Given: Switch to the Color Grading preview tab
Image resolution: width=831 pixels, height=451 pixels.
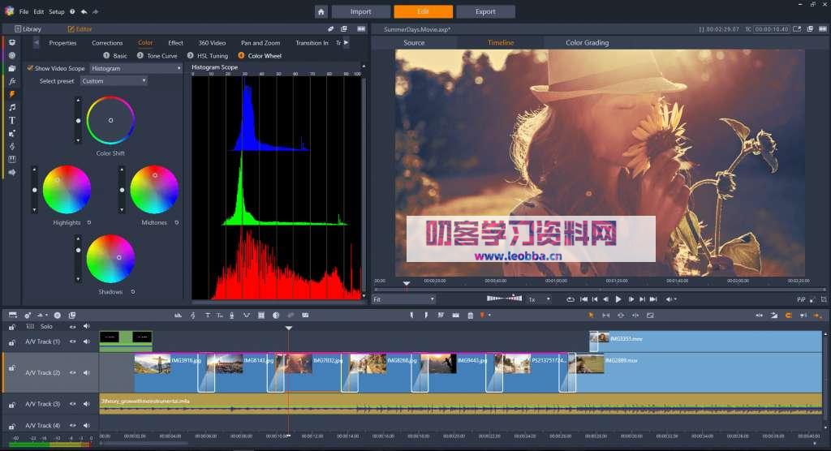Looking at the screenshot, I should pos(588,42).
